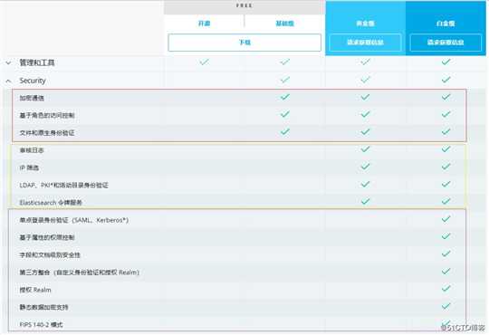489x335 pixels.
Task: Click 管理和工具 checkmark in 开源 column
Action: coord(205,62)
